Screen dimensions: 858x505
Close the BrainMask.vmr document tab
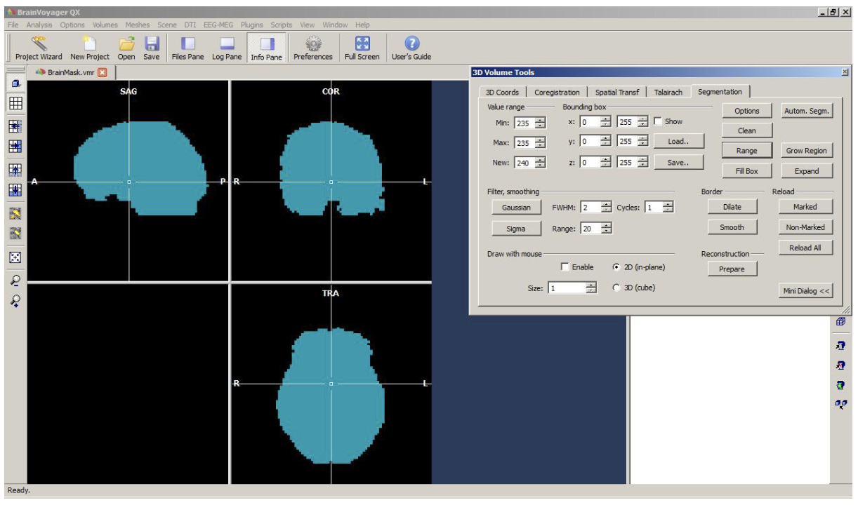tap(103, 72)
